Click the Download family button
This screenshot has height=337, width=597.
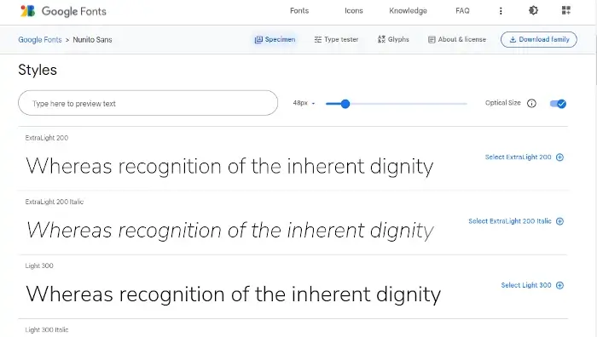[539, 39]
